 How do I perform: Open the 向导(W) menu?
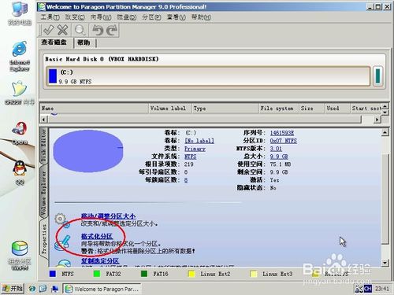point(101,17)
